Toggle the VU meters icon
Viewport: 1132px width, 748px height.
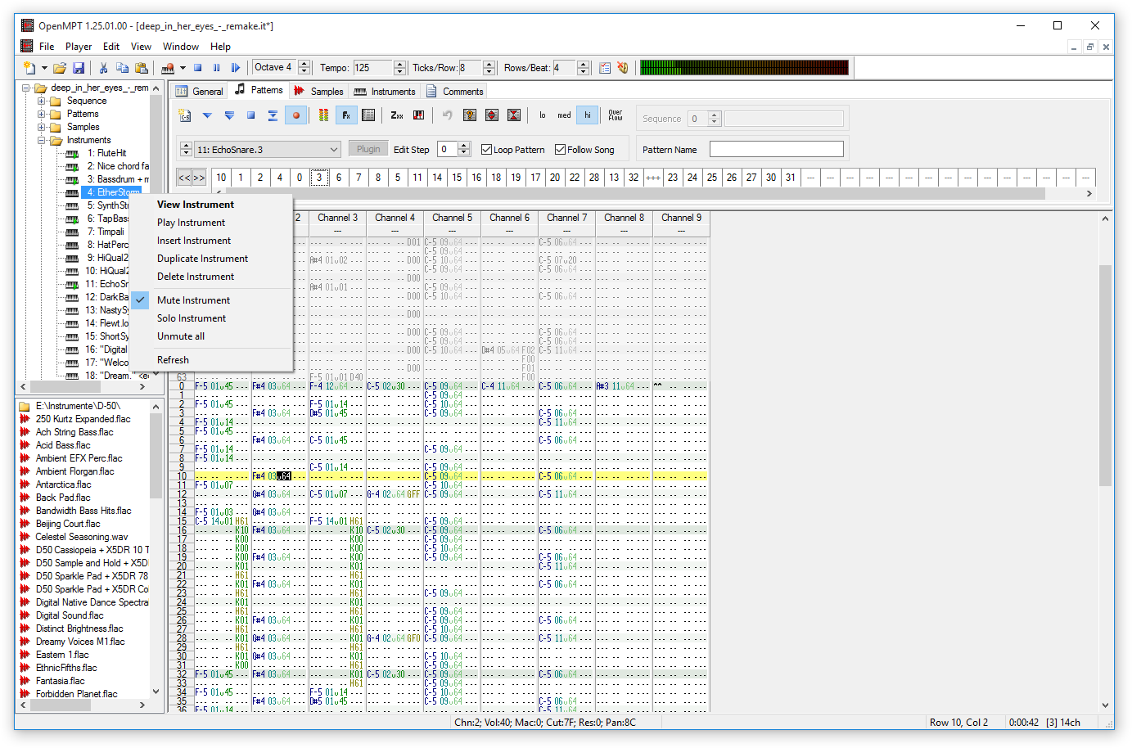coord(324,115)
